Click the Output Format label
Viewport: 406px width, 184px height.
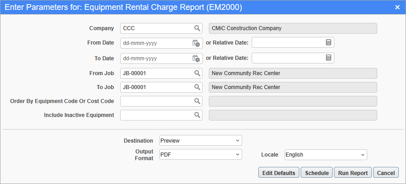coord(144,155)
